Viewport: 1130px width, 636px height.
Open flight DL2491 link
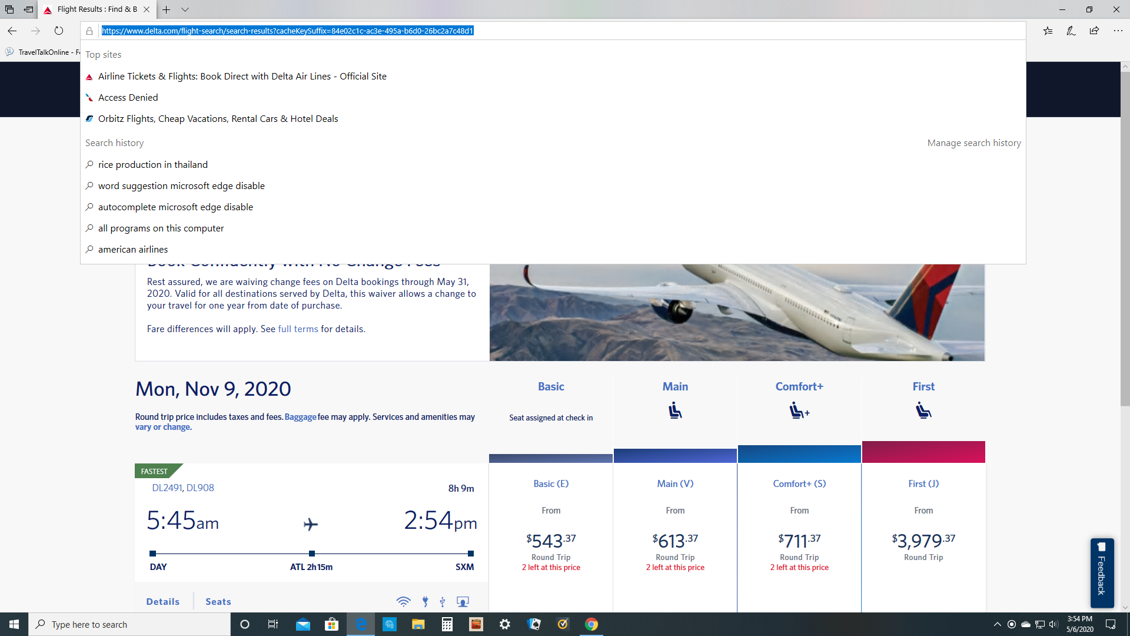click(x=167, y=488)
